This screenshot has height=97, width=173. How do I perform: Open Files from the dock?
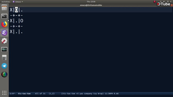coord(4,8)
